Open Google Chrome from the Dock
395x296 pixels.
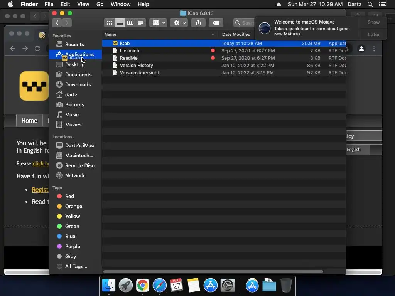point(143,286)
